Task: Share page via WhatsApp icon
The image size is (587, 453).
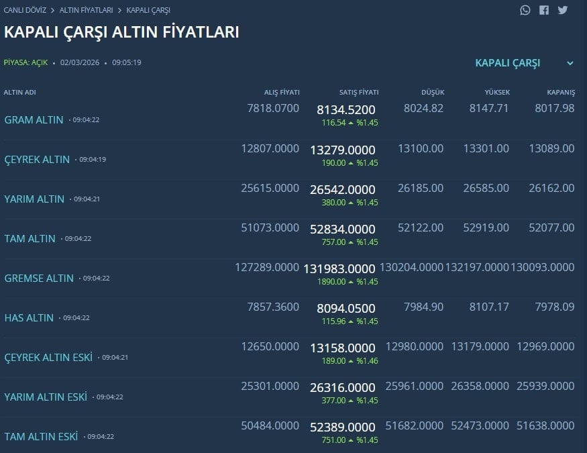Action: point(525,10)
